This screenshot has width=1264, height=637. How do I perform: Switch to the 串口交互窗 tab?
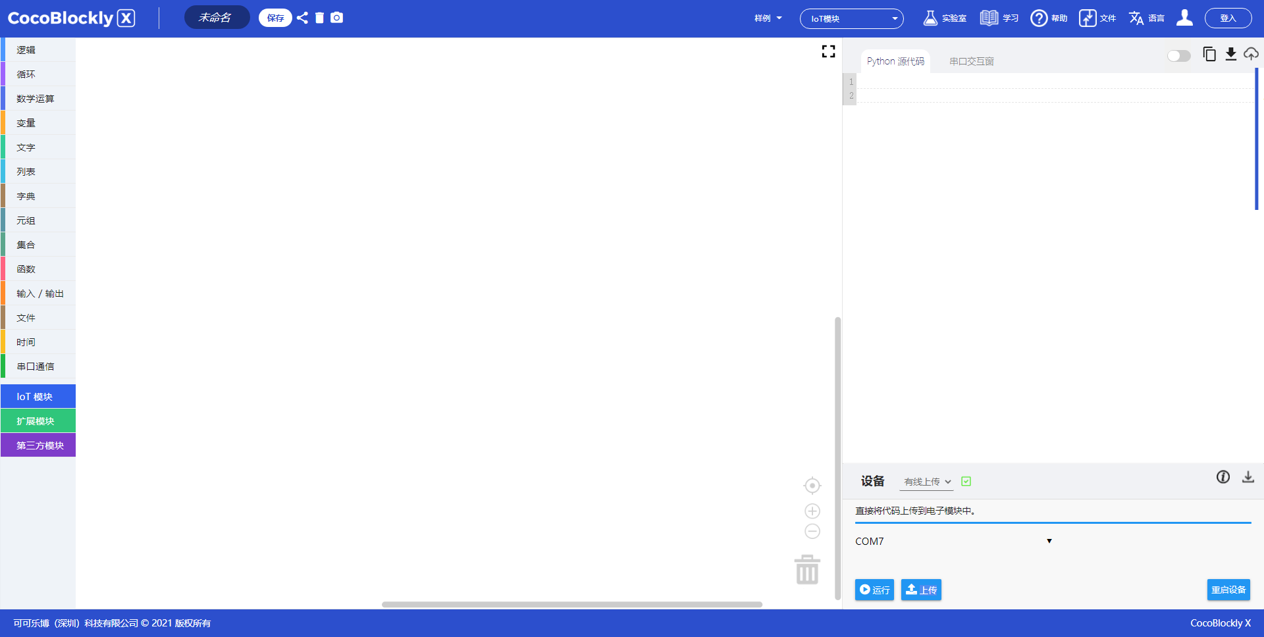[971, 61]
